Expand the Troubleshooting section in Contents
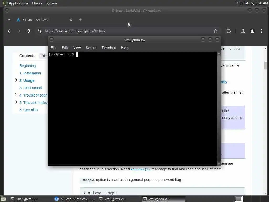 tap(16, 95)
